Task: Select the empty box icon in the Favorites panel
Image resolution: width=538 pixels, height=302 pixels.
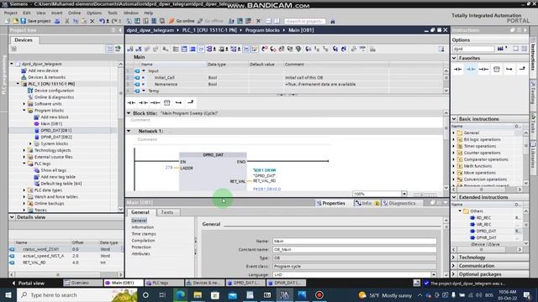Action: click(x=497, y=69)
